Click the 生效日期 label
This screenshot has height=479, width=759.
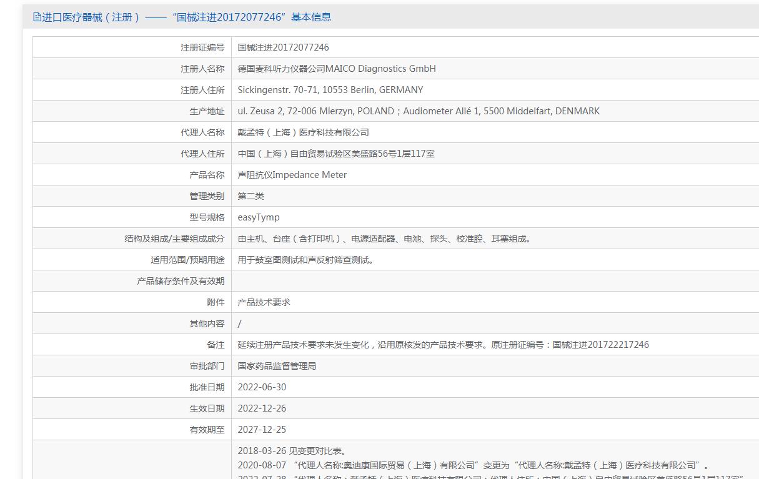(207, 408)
